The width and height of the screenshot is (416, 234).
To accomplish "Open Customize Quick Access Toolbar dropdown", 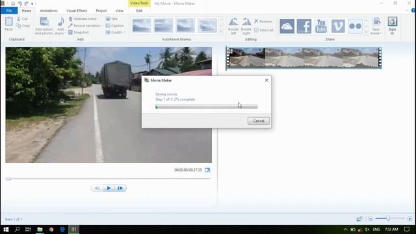I will [32, 4].
